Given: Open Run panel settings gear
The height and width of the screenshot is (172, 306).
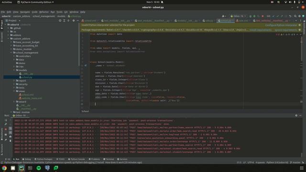Looking at the screenshot, I should (x=296, y=116).
